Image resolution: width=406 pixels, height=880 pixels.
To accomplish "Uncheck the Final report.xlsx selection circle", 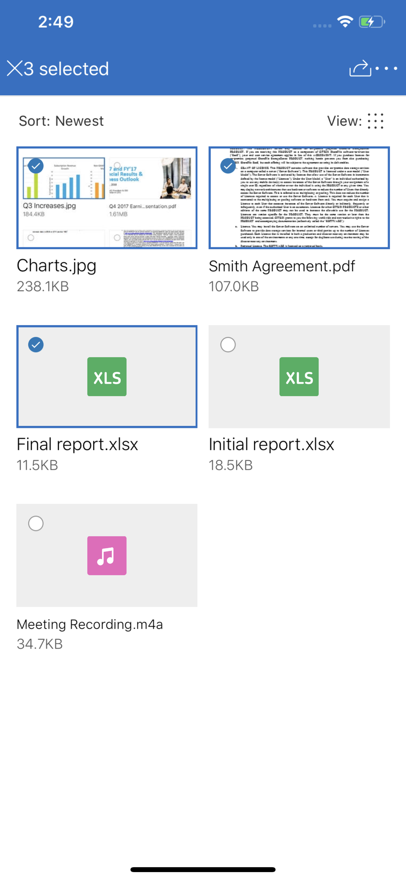I will pyautogui.click(x=36, y=345).
